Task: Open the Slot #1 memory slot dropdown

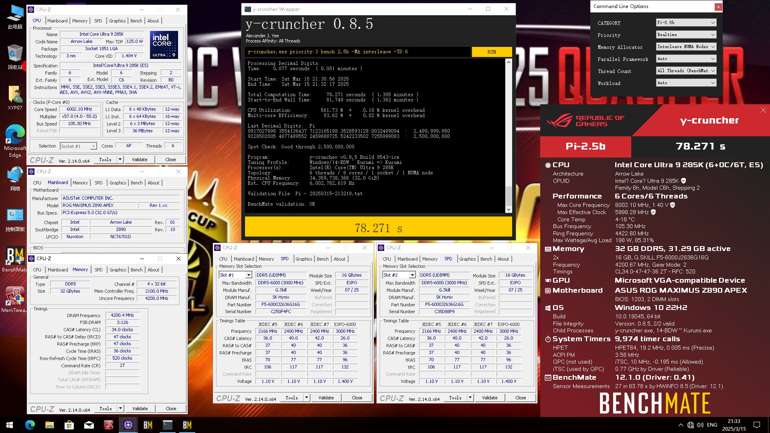Action: click(x=235, y=275)
